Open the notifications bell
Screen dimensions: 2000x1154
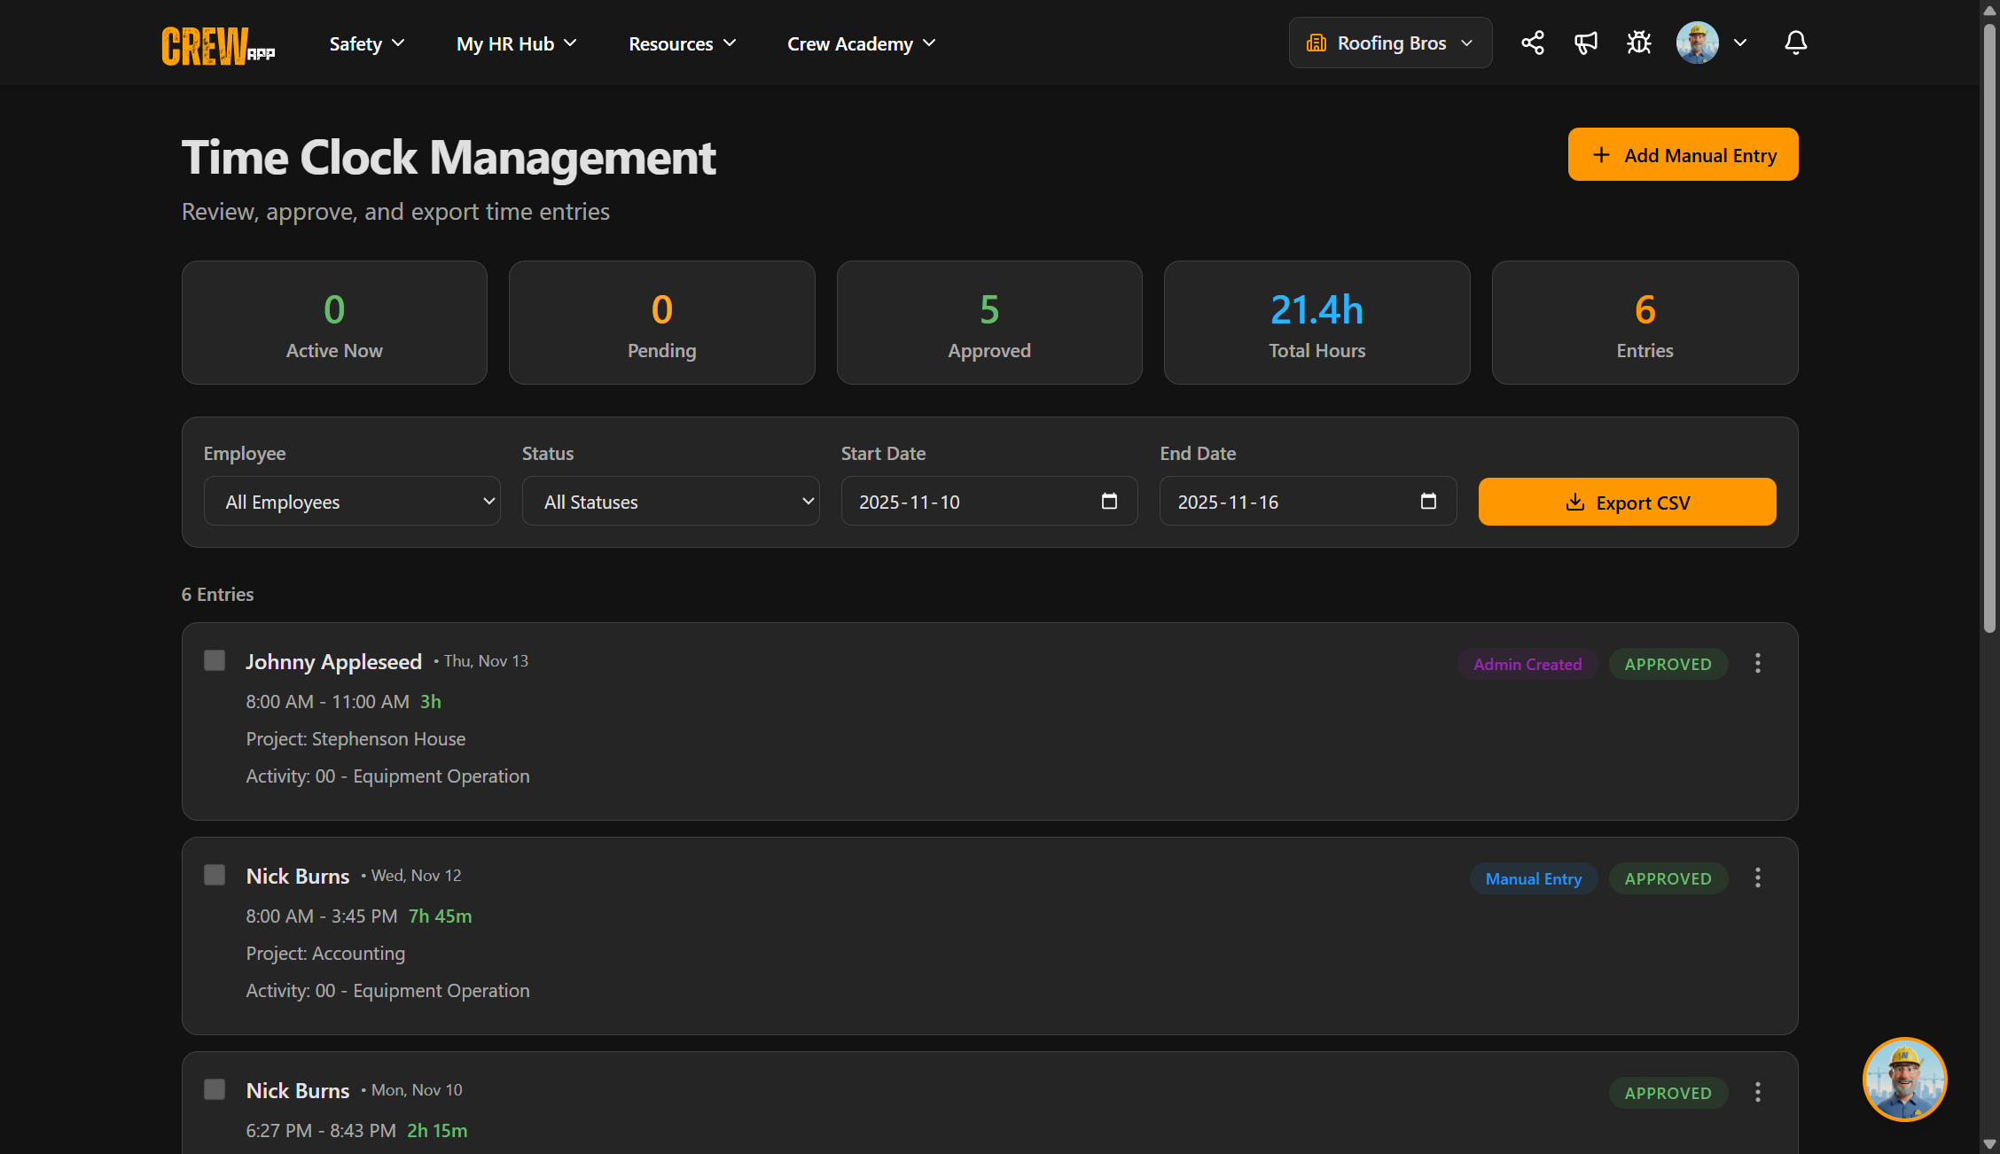(1794, 43)
